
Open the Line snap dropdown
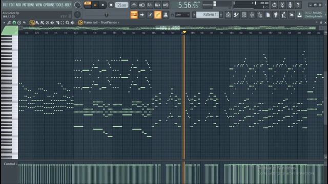[182, 15]
